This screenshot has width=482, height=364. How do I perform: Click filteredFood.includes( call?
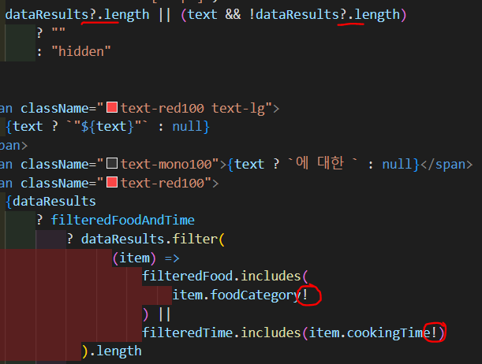click(225, 277)
